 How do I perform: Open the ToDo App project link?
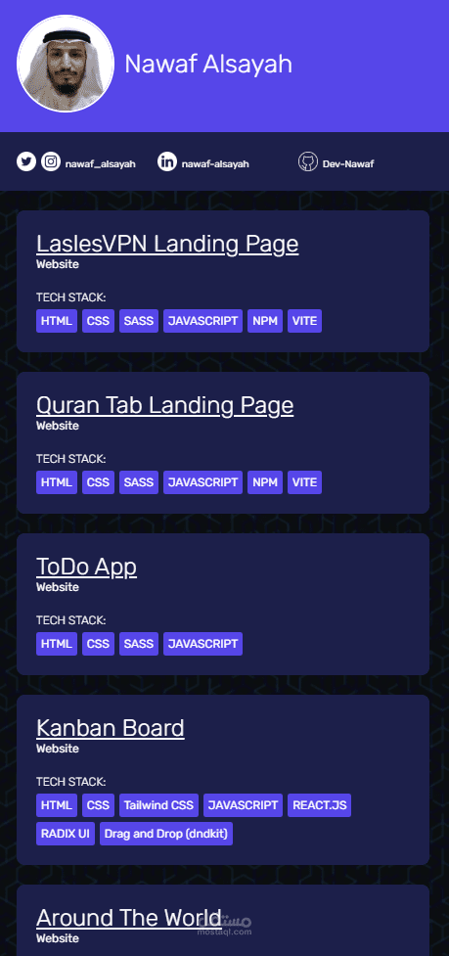click(x=86, y=567)
